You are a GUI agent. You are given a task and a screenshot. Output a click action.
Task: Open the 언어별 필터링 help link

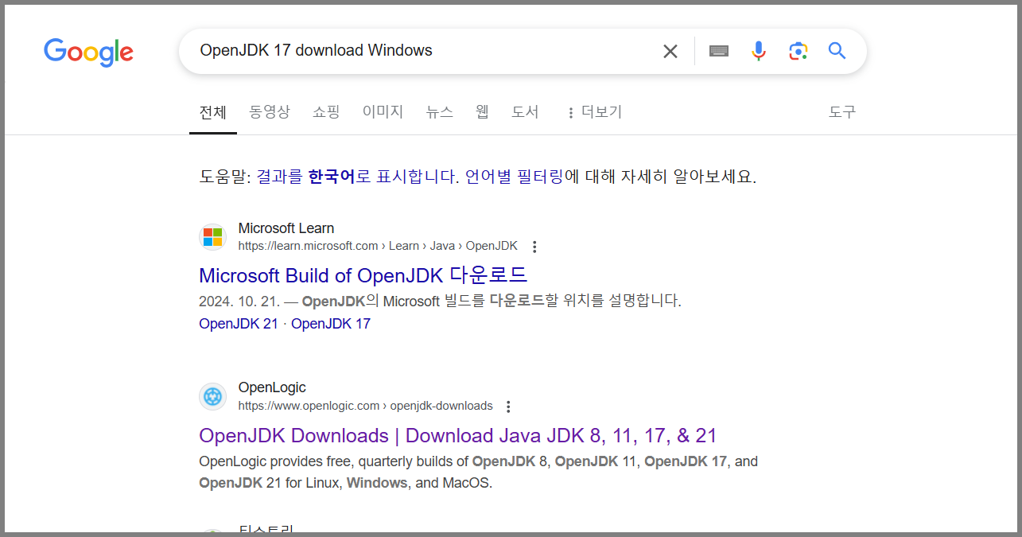[514, 177]
